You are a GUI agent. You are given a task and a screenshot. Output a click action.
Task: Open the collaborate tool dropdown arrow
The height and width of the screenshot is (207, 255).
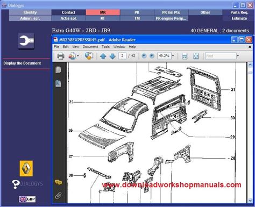pos(78,56)
